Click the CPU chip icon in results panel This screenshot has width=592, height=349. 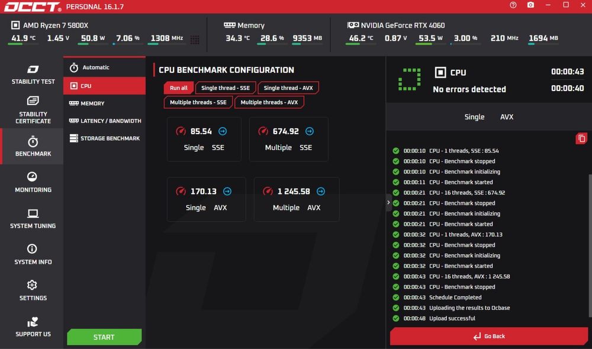(x=440, y=72)
